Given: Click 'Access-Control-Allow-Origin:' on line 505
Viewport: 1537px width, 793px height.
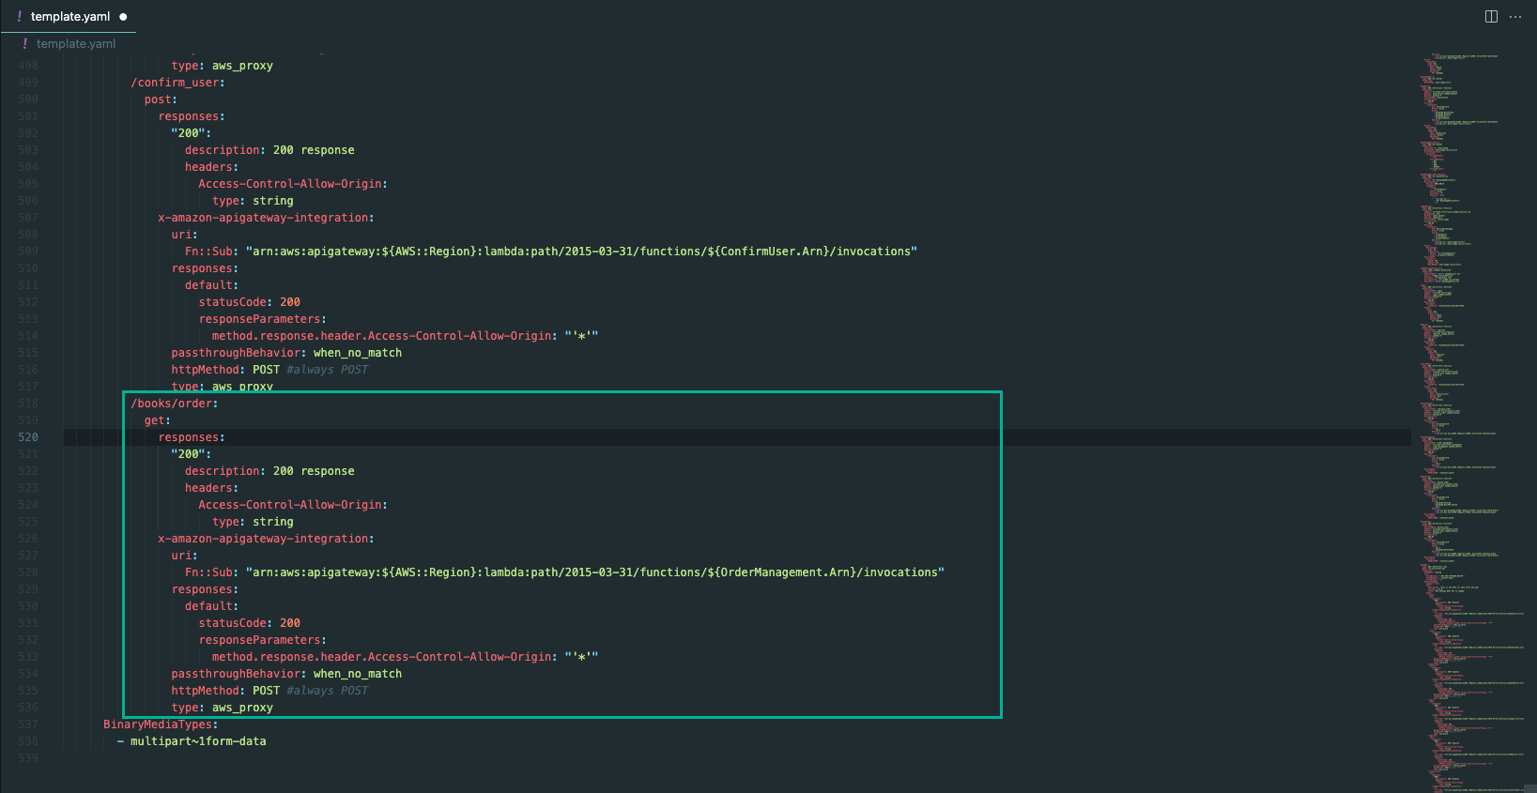Looking at the screenshot, I should (293, 184).
